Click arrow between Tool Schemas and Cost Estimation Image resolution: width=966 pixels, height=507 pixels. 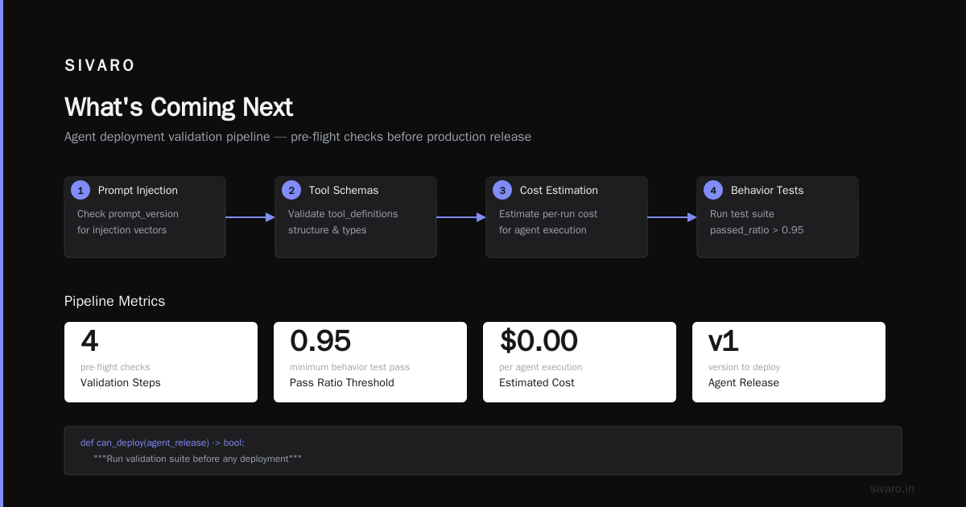tap(461, 217)
